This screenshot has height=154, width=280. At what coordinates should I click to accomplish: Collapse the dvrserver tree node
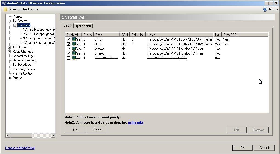point(15,25)
